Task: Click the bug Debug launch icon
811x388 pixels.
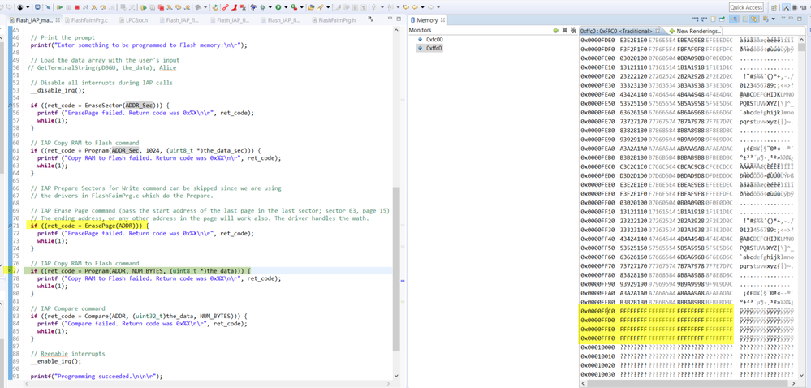Action: [x=262, y=7]
